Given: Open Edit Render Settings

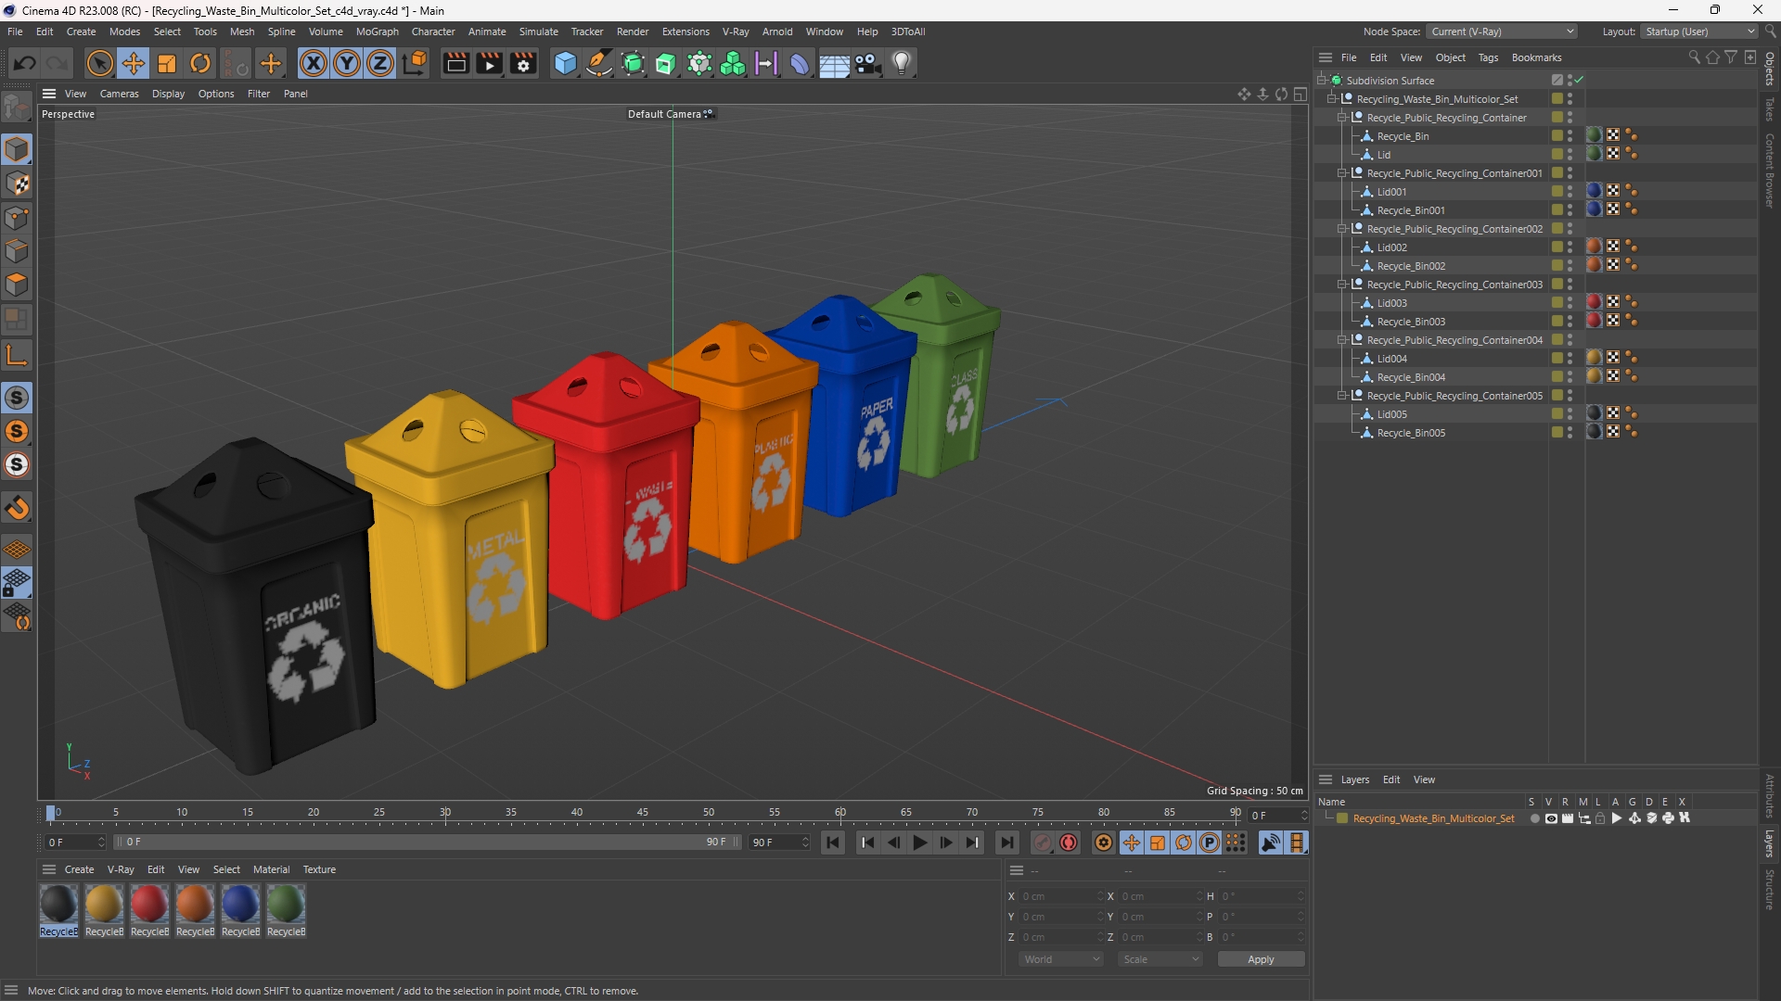Looking at the screenshot, I should pyautogui.click(x=524, y=63).
